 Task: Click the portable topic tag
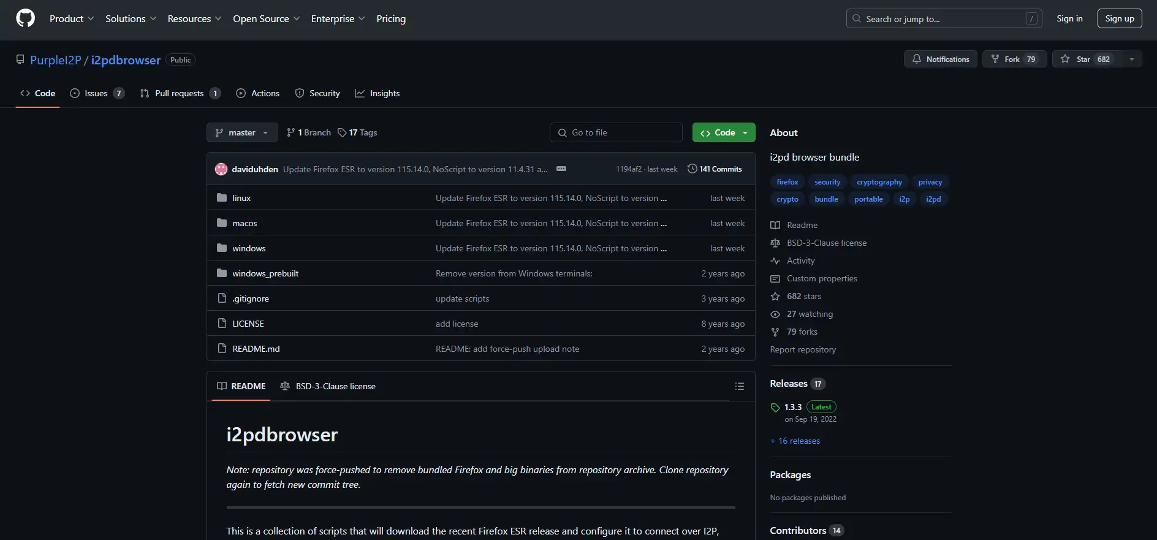click(x=868, y=199)
